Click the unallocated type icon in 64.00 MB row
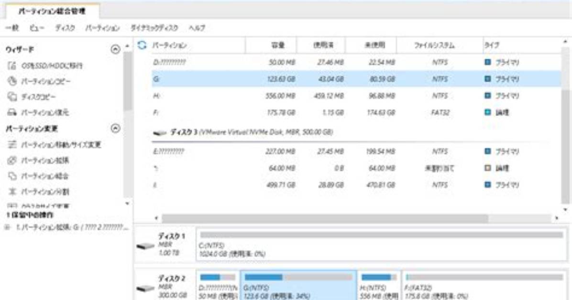This screenshot has height=300, width=572. pos(487,168)
